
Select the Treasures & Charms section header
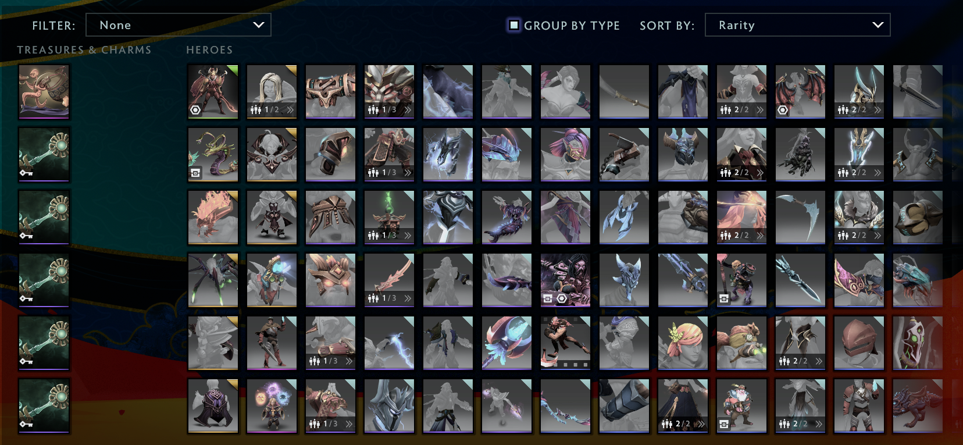pyautogui.click(x=84, y=50)
